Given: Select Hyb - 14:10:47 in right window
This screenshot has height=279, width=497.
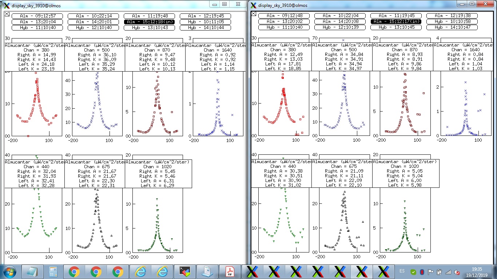Looking at the screenshot, I should point(452,27).
